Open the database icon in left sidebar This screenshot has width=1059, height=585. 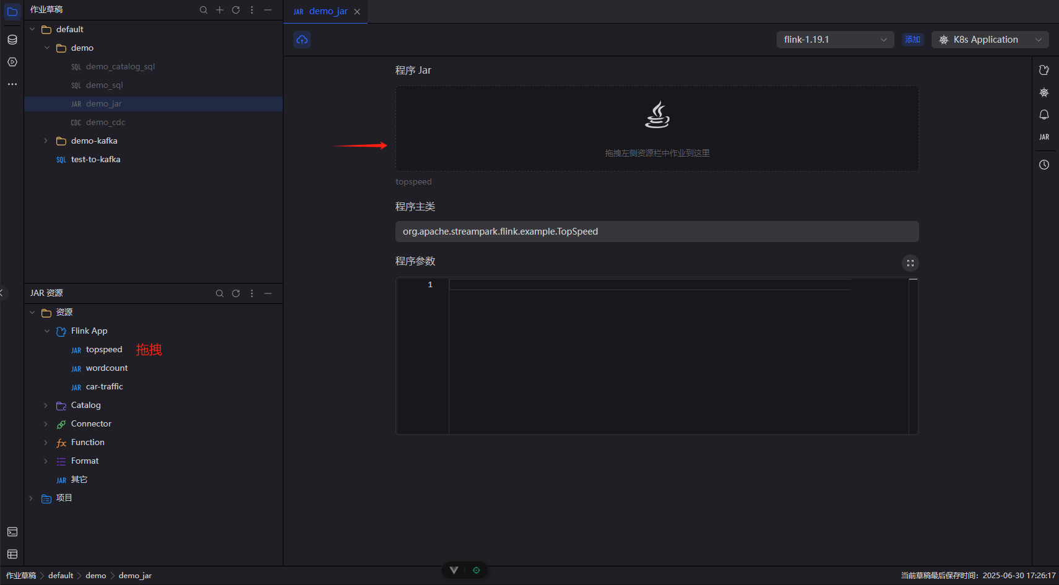point(12,40)
